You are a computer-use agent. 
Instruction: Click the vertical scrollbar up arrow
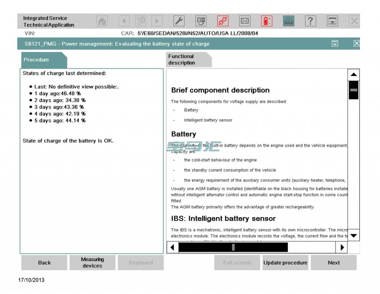354,75
